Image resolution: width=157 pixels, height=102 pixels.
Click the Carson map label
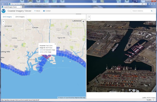click(x=35, y=27)
